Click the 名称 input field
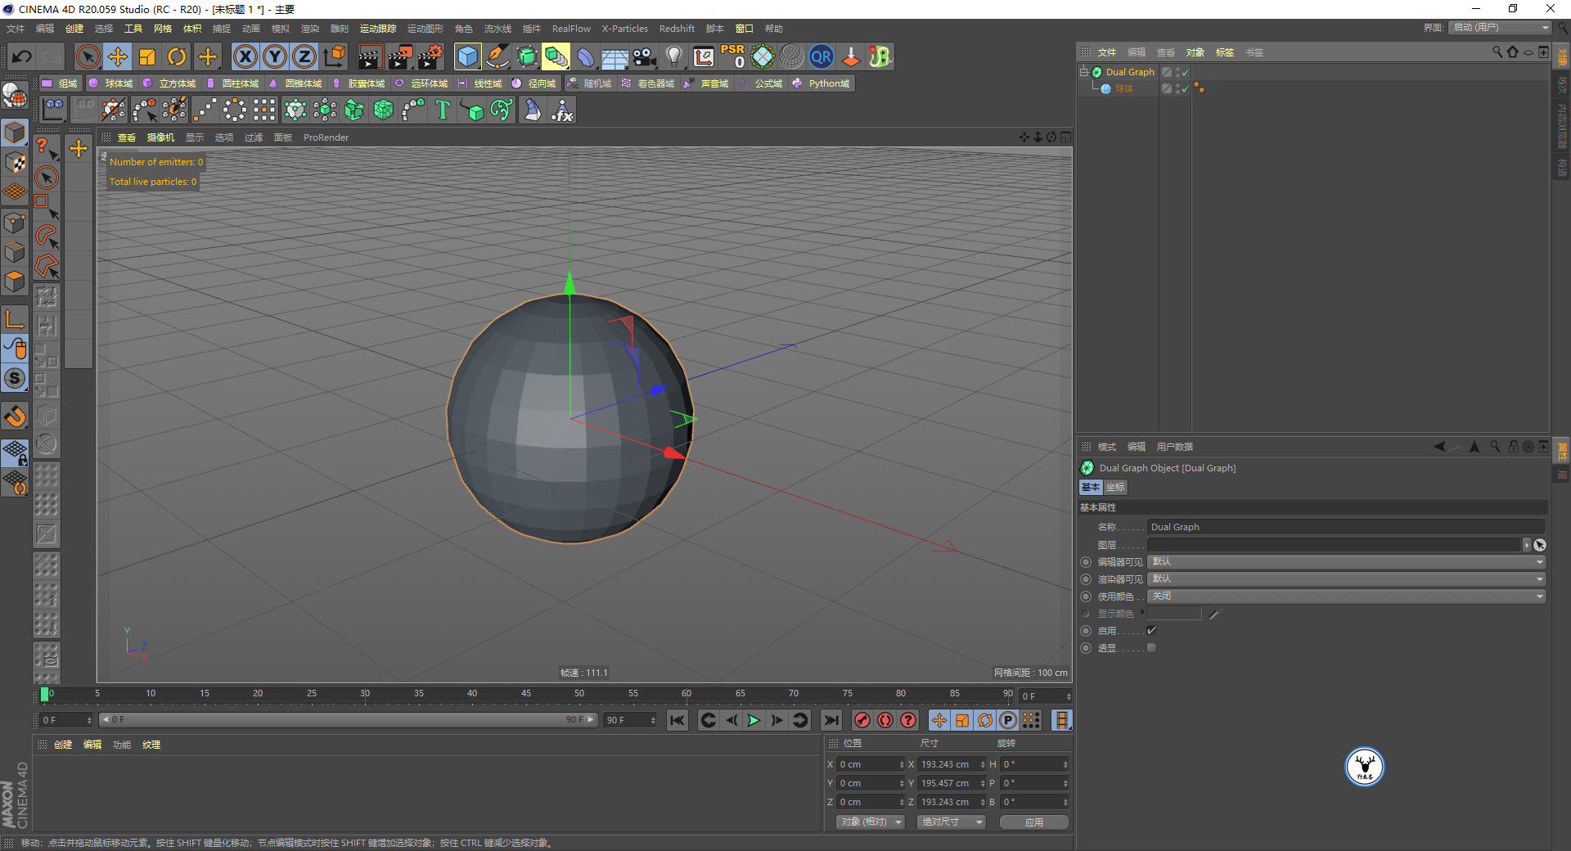Viewport: 1571px width, 851px height. [x=1347, y=527]
